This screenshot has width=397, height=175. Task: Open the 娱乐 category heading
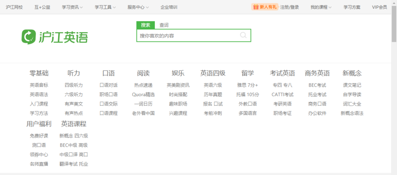tap(178, 73)
